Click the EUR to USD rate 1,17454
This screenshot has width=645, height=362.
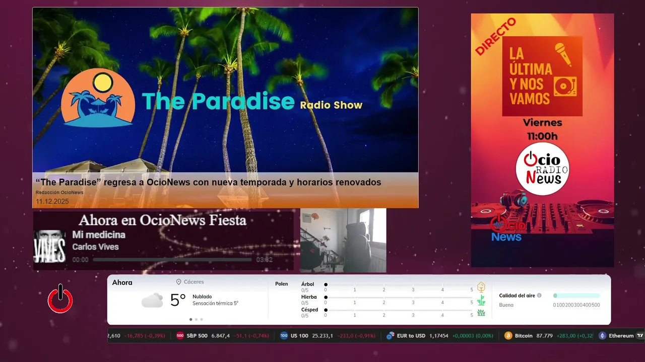pos(439,335)
